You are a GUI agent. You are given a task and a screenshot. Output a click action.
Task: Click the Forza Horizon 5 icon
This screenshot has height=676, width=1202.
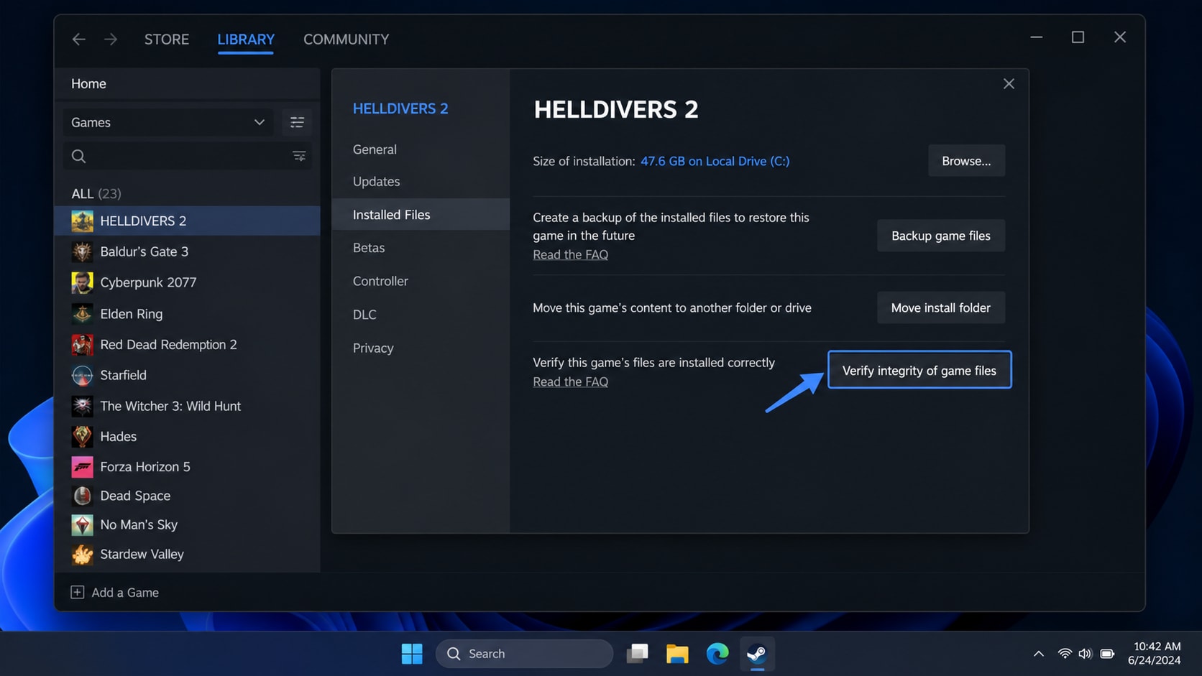click(x=82, y=467)
